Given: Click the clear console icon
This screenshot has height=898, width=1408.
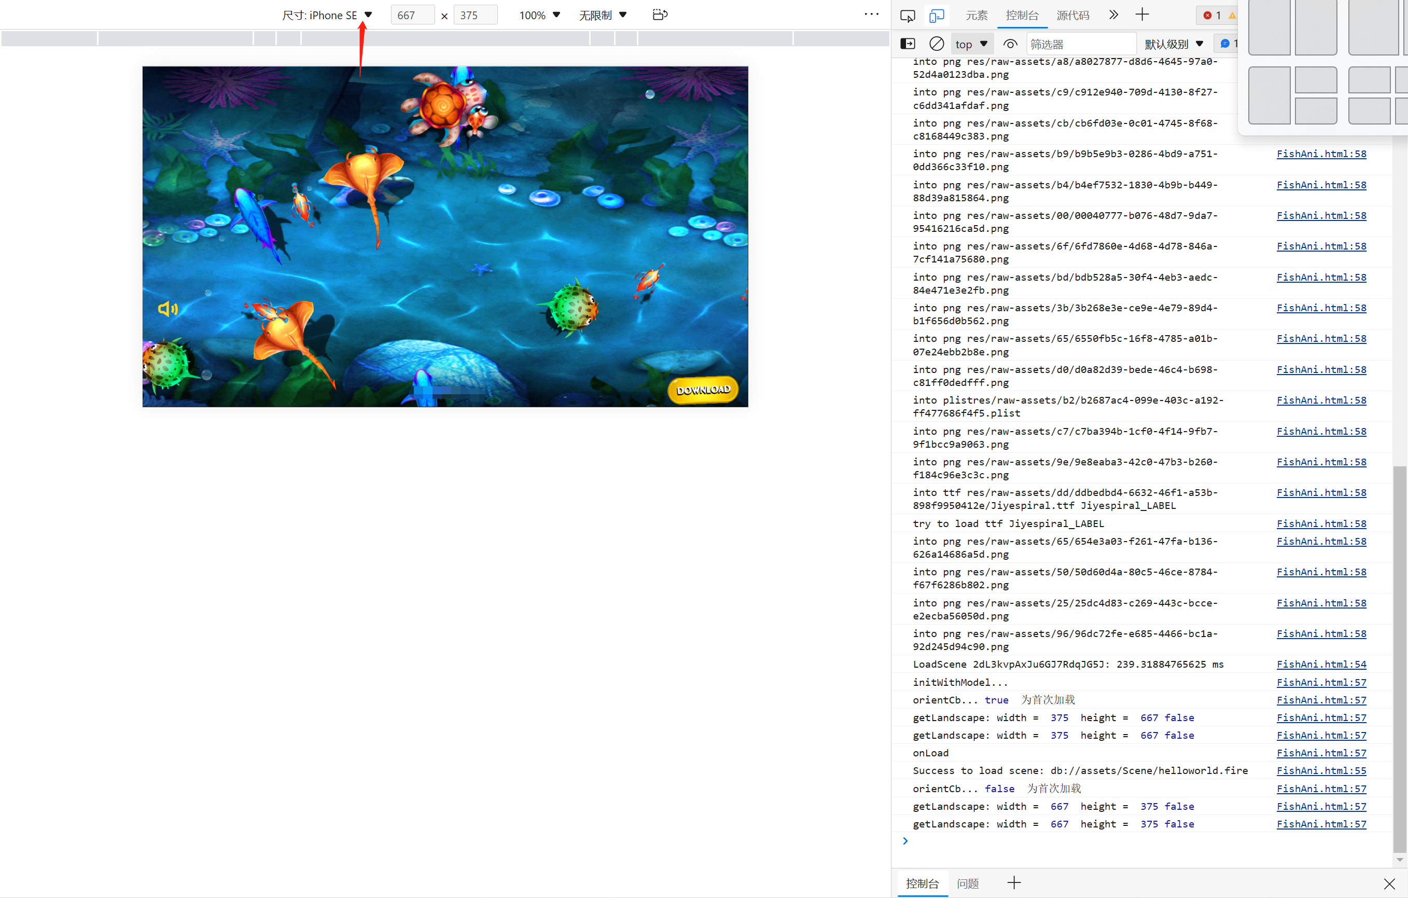Looking at the screenshot, I should point(936,44).
